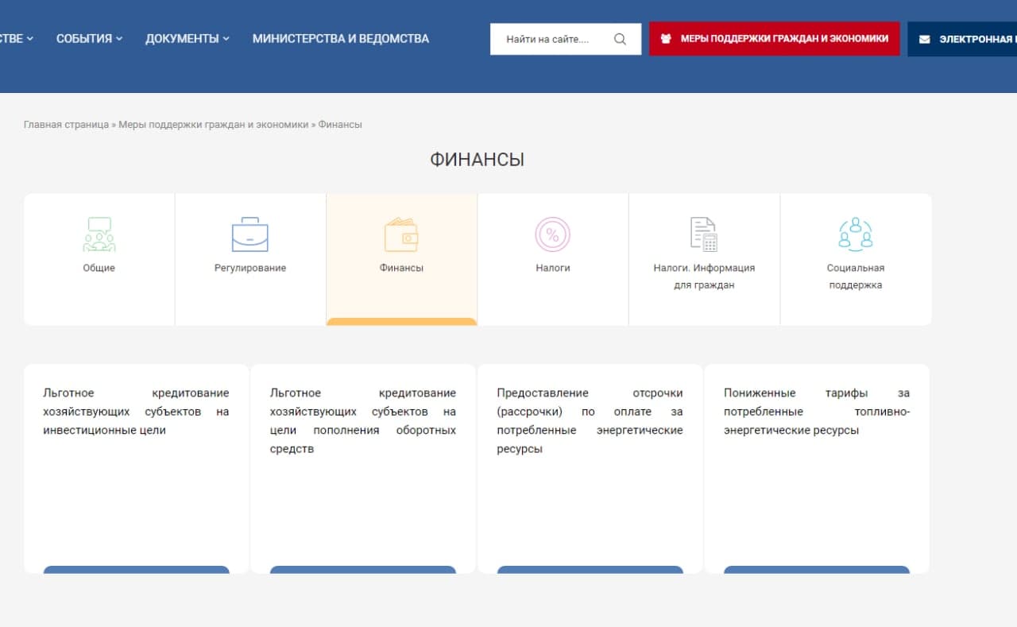The image size is (1017, 627).
Task: Click the Налоги percent circle icon
Action: click(553, 234)
